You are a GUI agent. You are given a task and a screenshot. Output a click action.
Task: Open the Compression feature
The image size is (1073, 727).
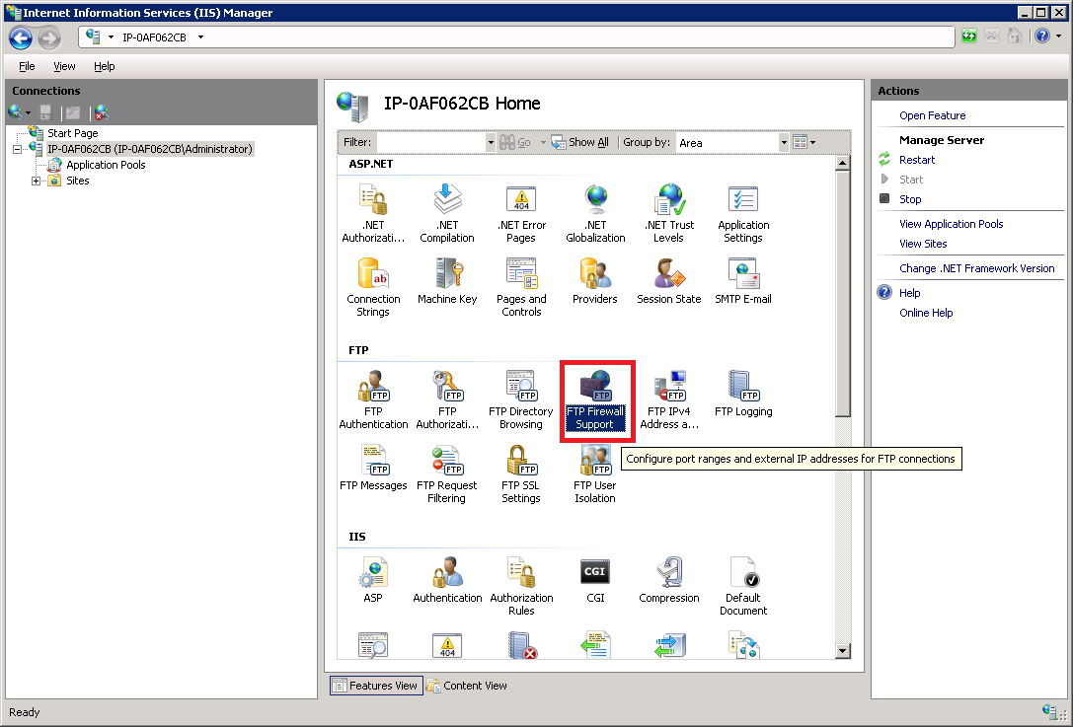click(669, 580)
